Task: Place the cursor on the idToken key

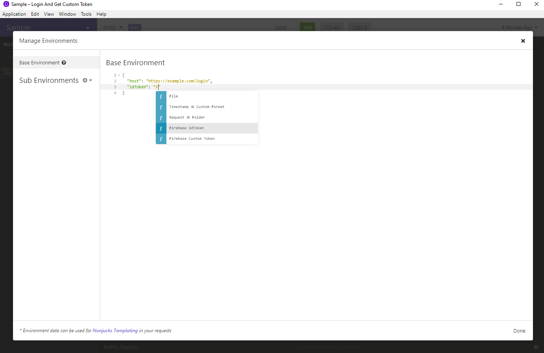Action: tap(137, 87)
